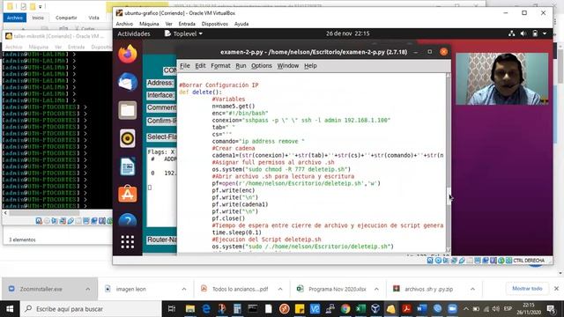Open Calculator from the taskbar
The height and width of the screenshot is (317, 564).
(x=237, y=309)
